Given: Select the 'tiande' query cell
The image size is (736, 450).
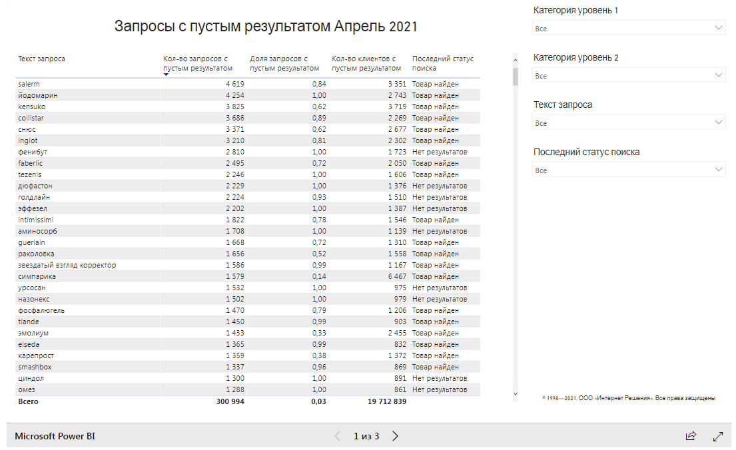Looking at the screenshot, I should click(x=29, y=322).
